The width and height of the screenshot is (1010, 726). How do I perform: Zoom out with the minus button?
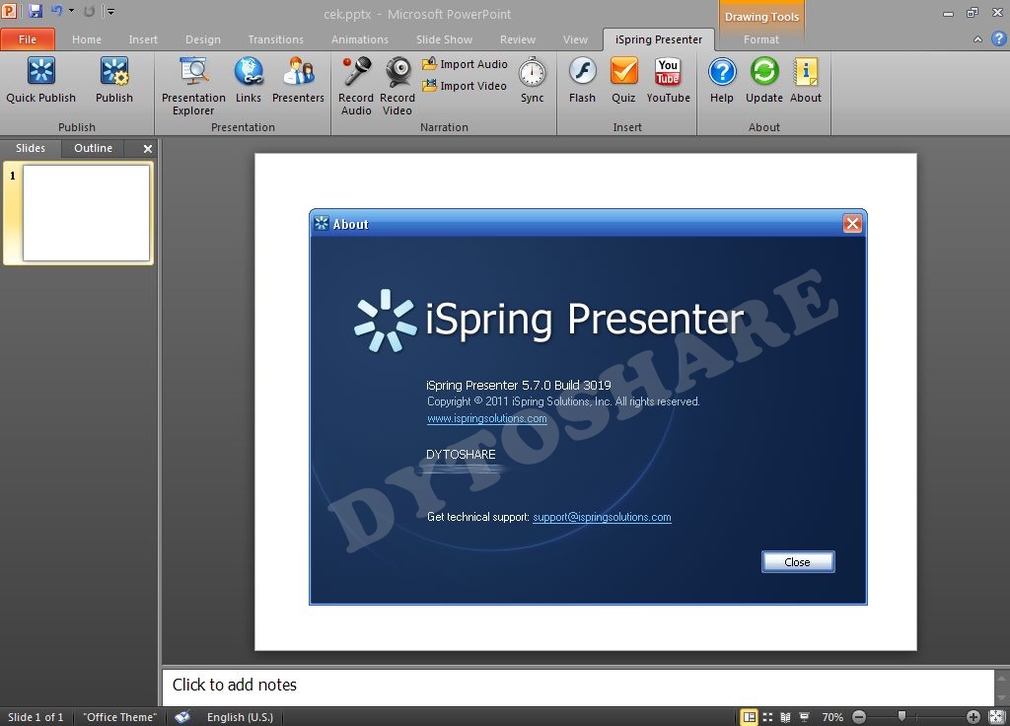[859, 717]
